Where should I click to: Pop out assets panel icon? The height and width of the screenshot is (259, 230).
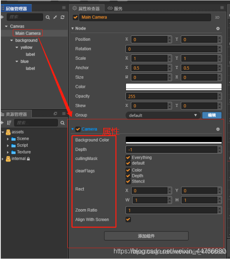point(55,113)
